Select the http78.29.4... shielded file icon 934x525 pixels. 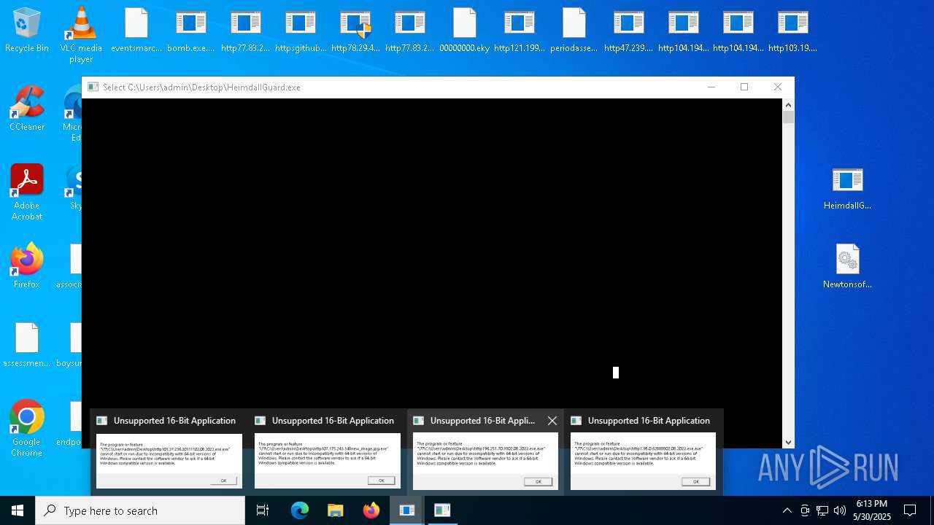[x=355, y=30]
